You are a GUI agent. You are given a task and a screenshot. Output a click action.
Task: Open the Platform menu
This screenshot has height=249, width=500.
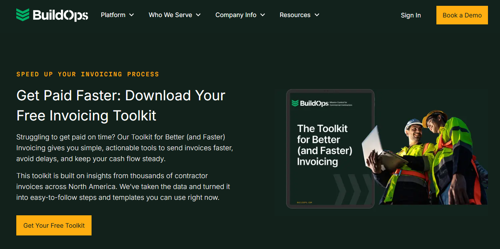tap(113, 15)
